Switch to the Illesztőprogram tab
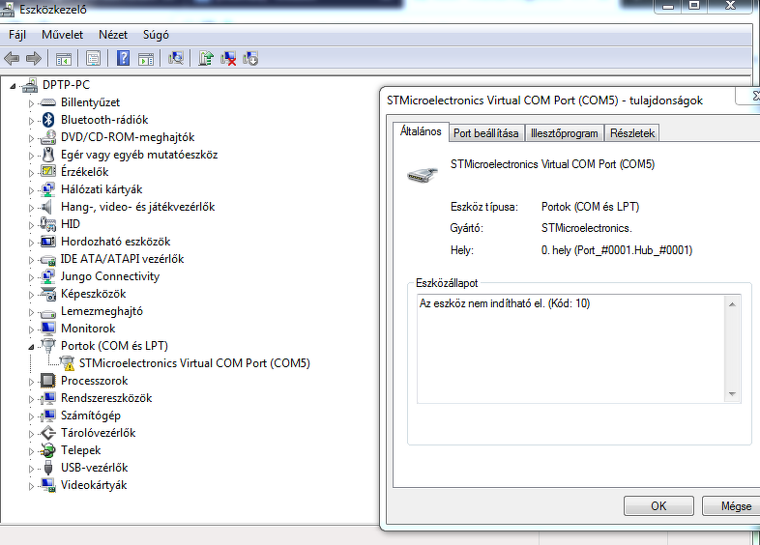The height and width of the screenshot is (545, 760). pos(564,133)
